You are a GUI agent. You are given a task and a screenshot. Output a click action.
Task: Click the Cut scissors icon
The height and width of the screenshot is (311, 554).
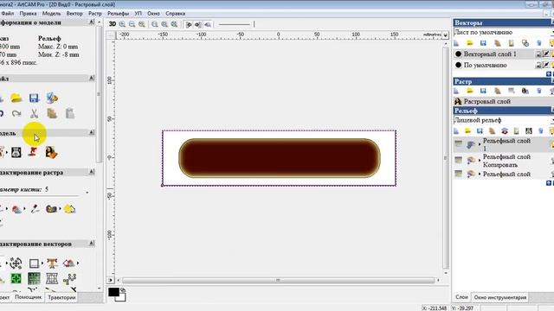[34, 113]
